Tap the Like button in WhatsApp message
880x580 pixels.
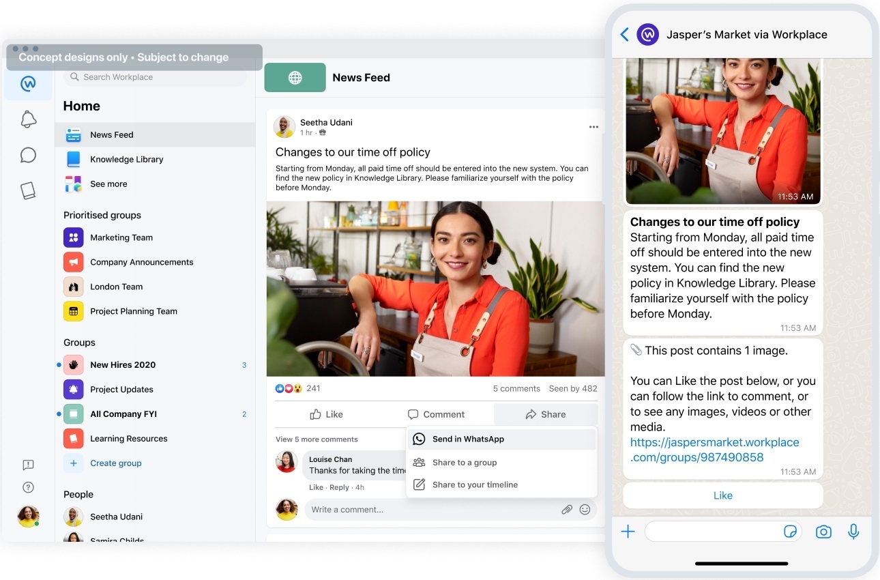pyautogui.click(x=723, y=496)
